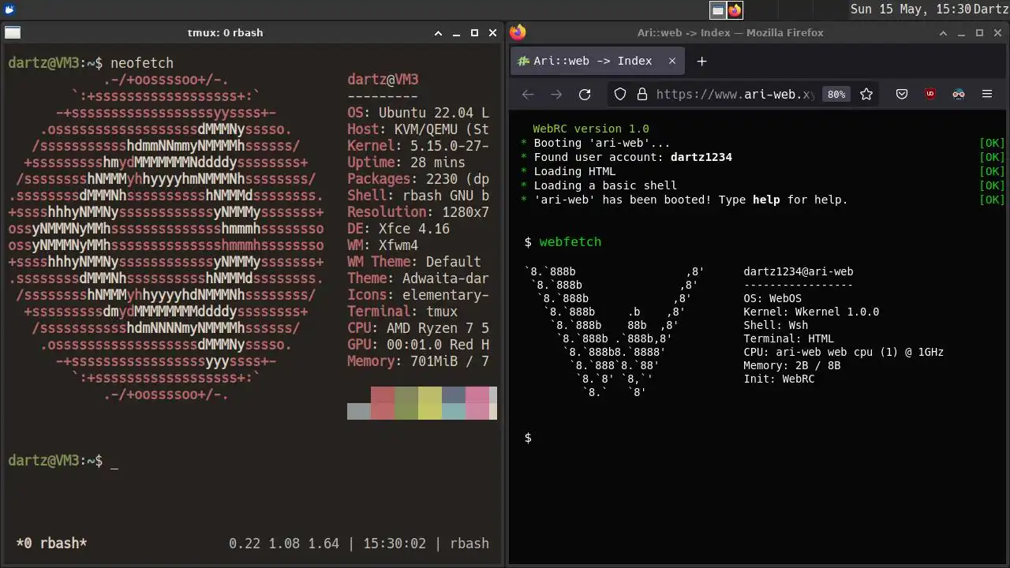Click the 'DE: Xfce 4.16' neofetch line
1010x568 pixels.
click(398, 229)
